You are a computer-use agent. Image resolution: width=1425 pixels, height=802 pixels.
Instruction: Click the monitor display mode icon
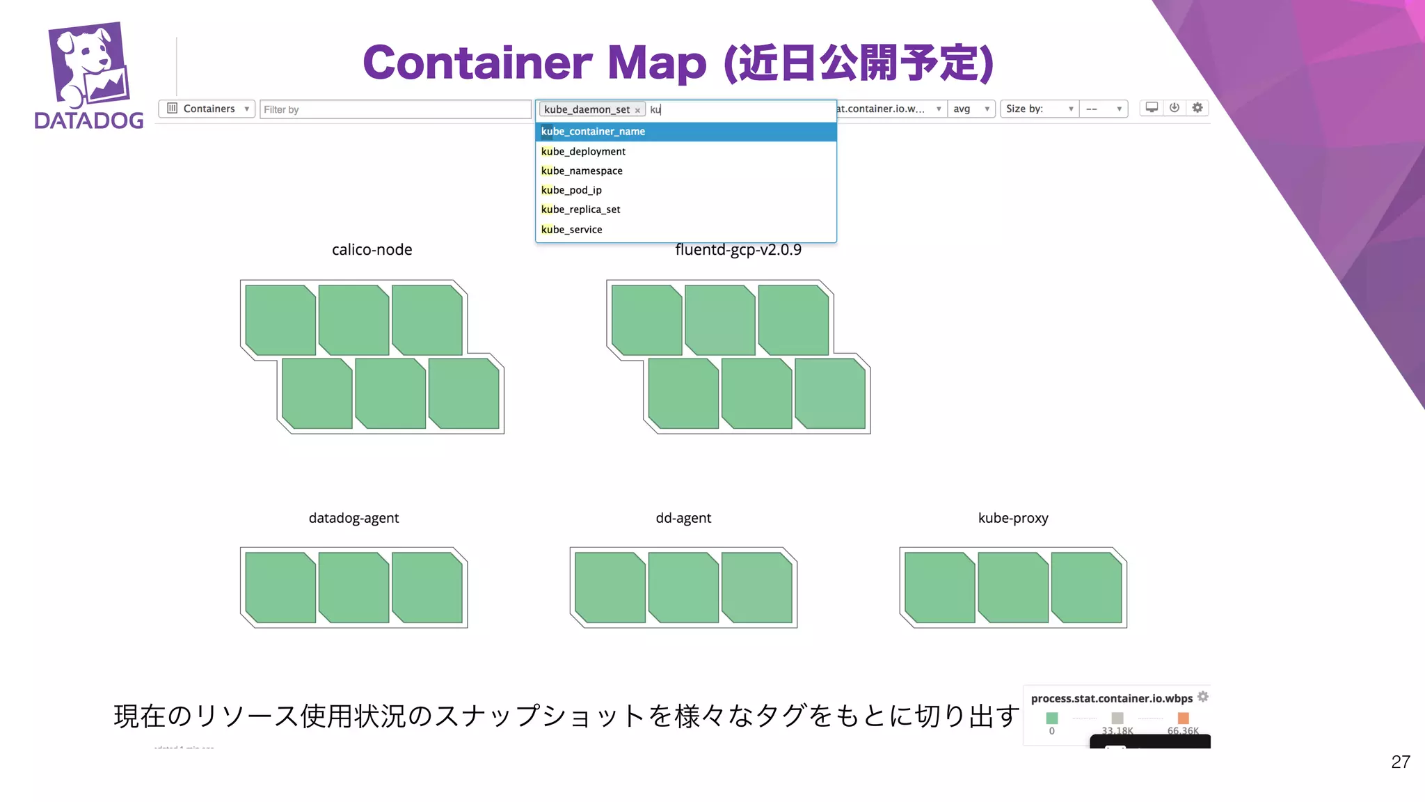point(1152,108)
